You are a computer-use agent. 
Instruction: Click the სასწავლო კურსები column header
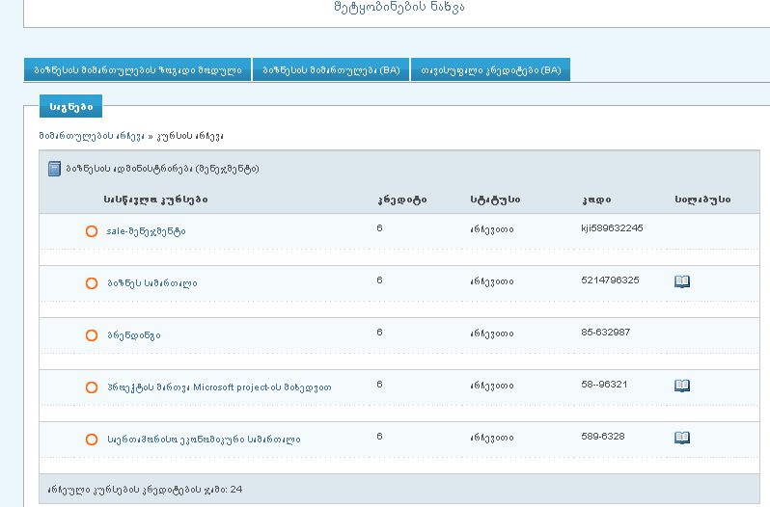click(155, 200)
